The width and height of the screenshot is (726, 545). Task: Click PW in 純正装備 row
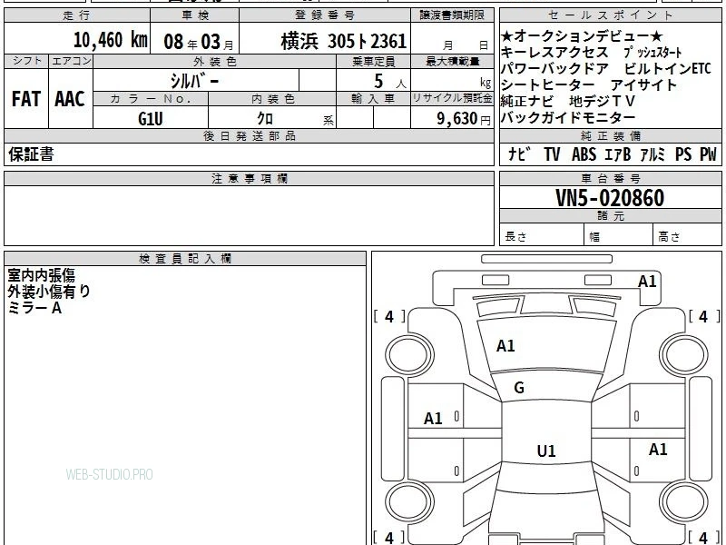(x=708, y=154)
